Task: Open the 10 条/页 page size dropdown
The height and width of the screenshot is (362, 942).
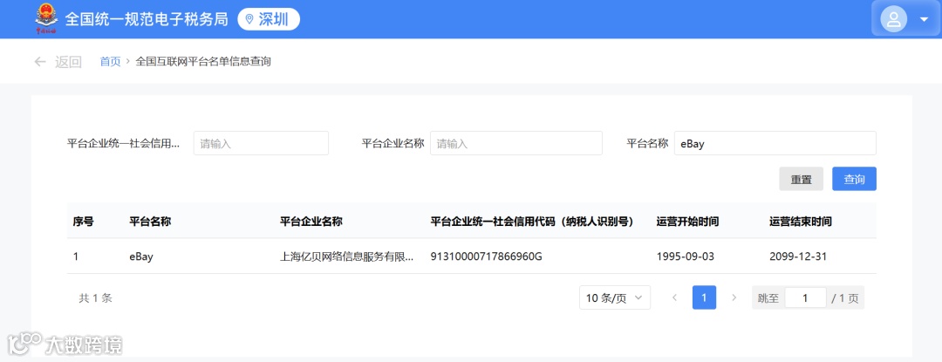Action: (615, 297)
